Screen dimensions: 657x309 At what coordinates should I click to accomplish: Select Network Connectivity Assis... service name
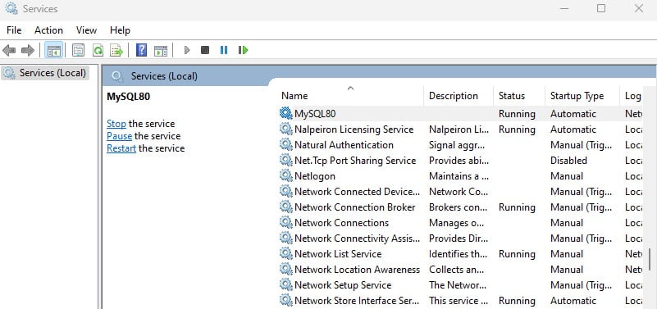coord(357,238)
